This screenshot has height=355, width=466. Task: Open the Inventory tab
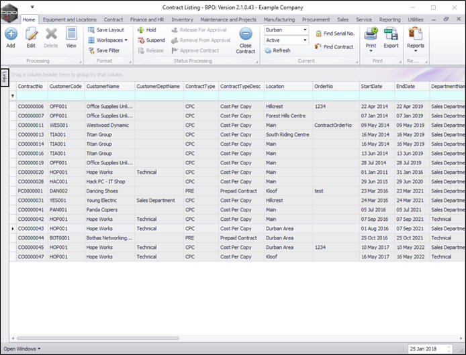click(182, 19)
